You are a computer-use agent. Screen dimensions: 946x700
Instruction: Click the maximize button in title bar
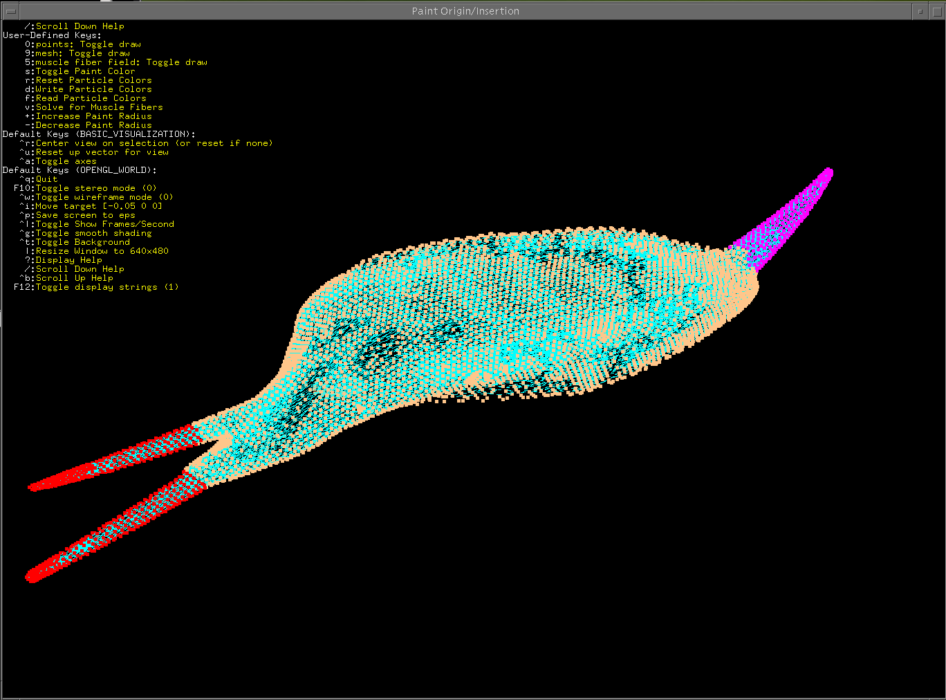(937, 11)
